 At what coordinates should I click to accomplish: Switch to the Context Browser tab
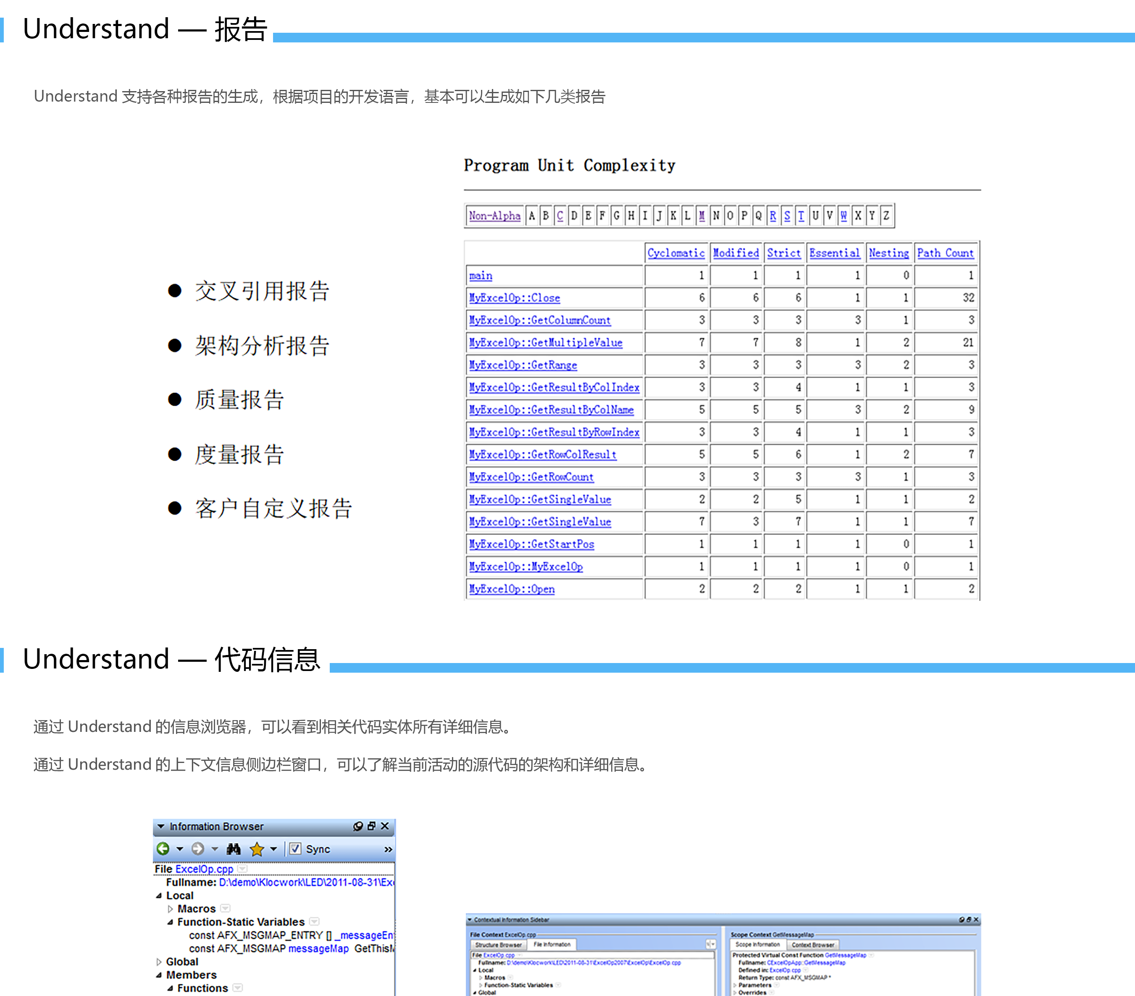pyautogui.click(x=812, y=944)
